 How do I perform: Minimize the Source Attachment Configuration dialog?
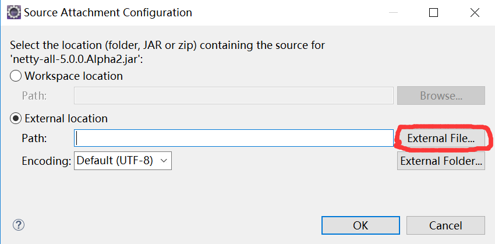(x=393, y=13)
